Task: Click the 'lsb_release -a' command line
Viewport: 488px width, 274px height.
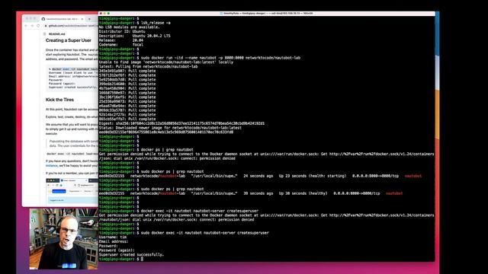Action: (134, 23)
